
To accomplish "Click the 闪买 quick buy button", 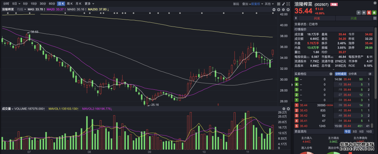I will pyautogui.click(x=317, y=18).
